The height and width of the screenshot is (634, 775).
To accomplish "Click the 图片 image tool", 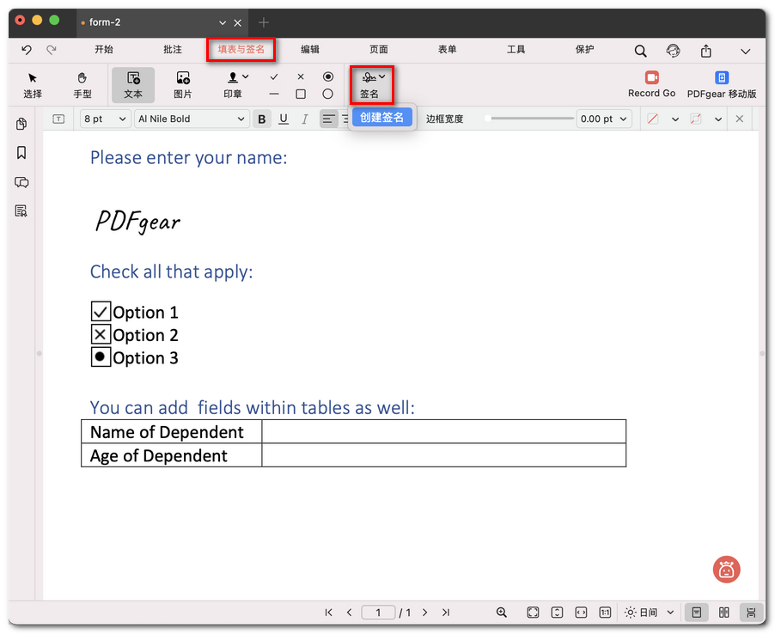I will coord(182,84).
